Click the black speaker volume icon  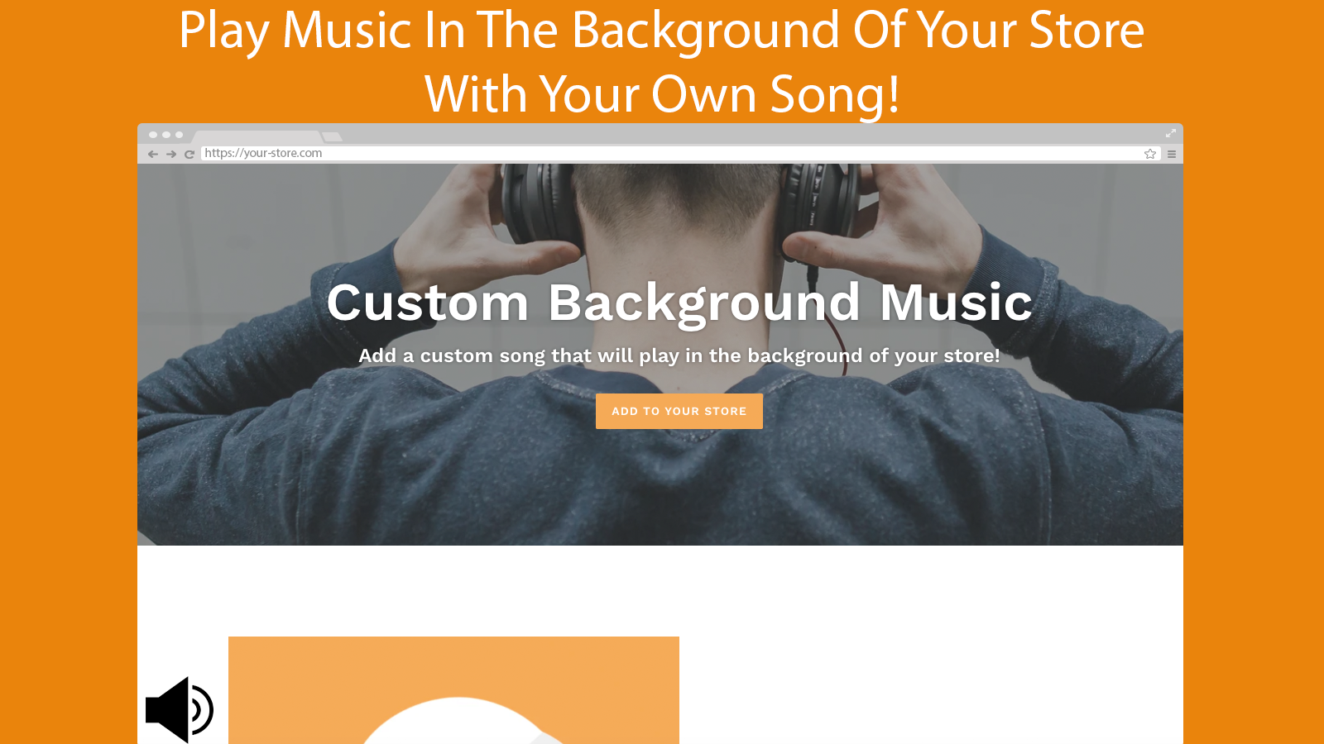click(180, 709)
